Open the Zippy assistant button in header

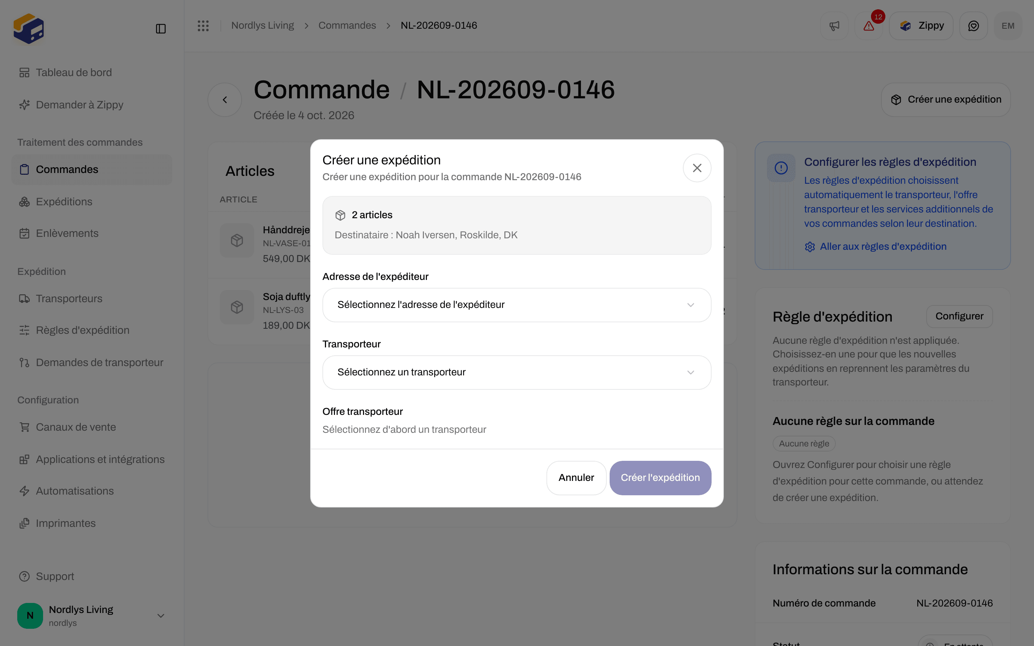[x=921, y=26]
